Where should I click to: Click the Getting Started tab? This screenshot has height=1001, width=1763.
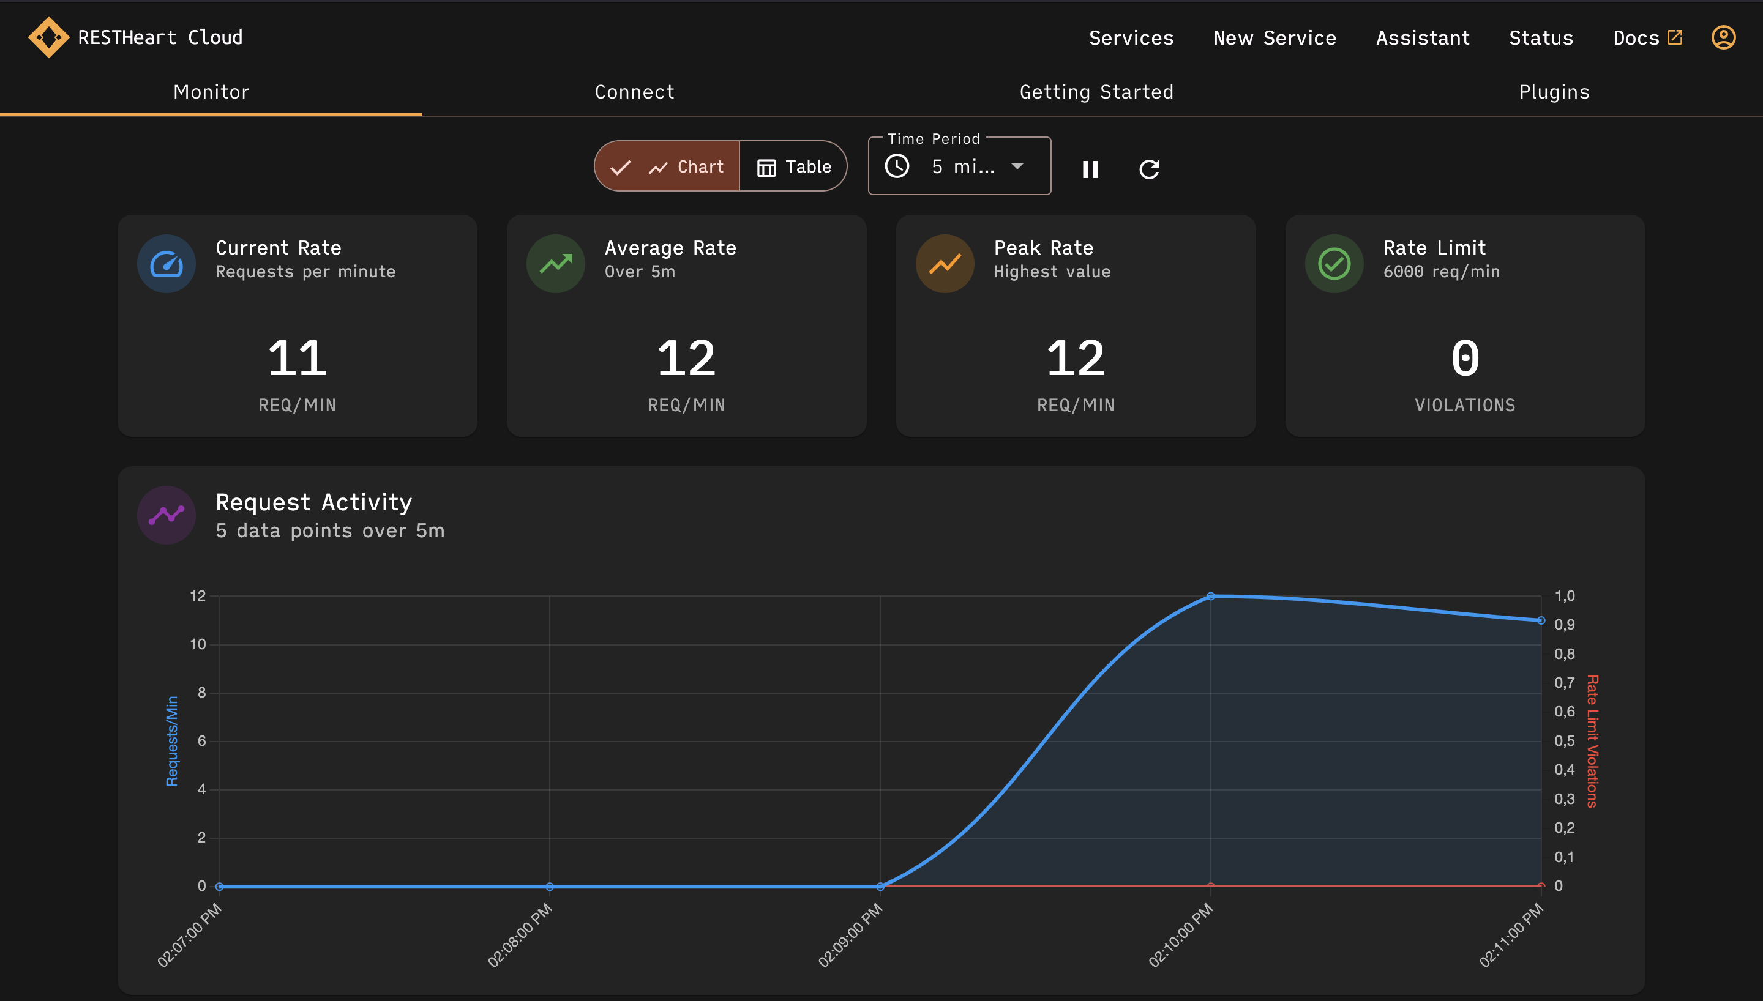1096,91
